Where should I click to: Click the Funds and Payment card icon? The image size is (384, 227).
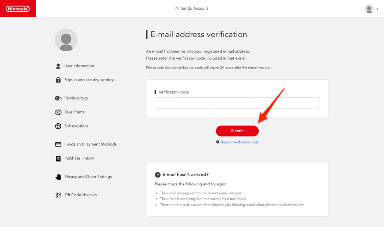58,144
